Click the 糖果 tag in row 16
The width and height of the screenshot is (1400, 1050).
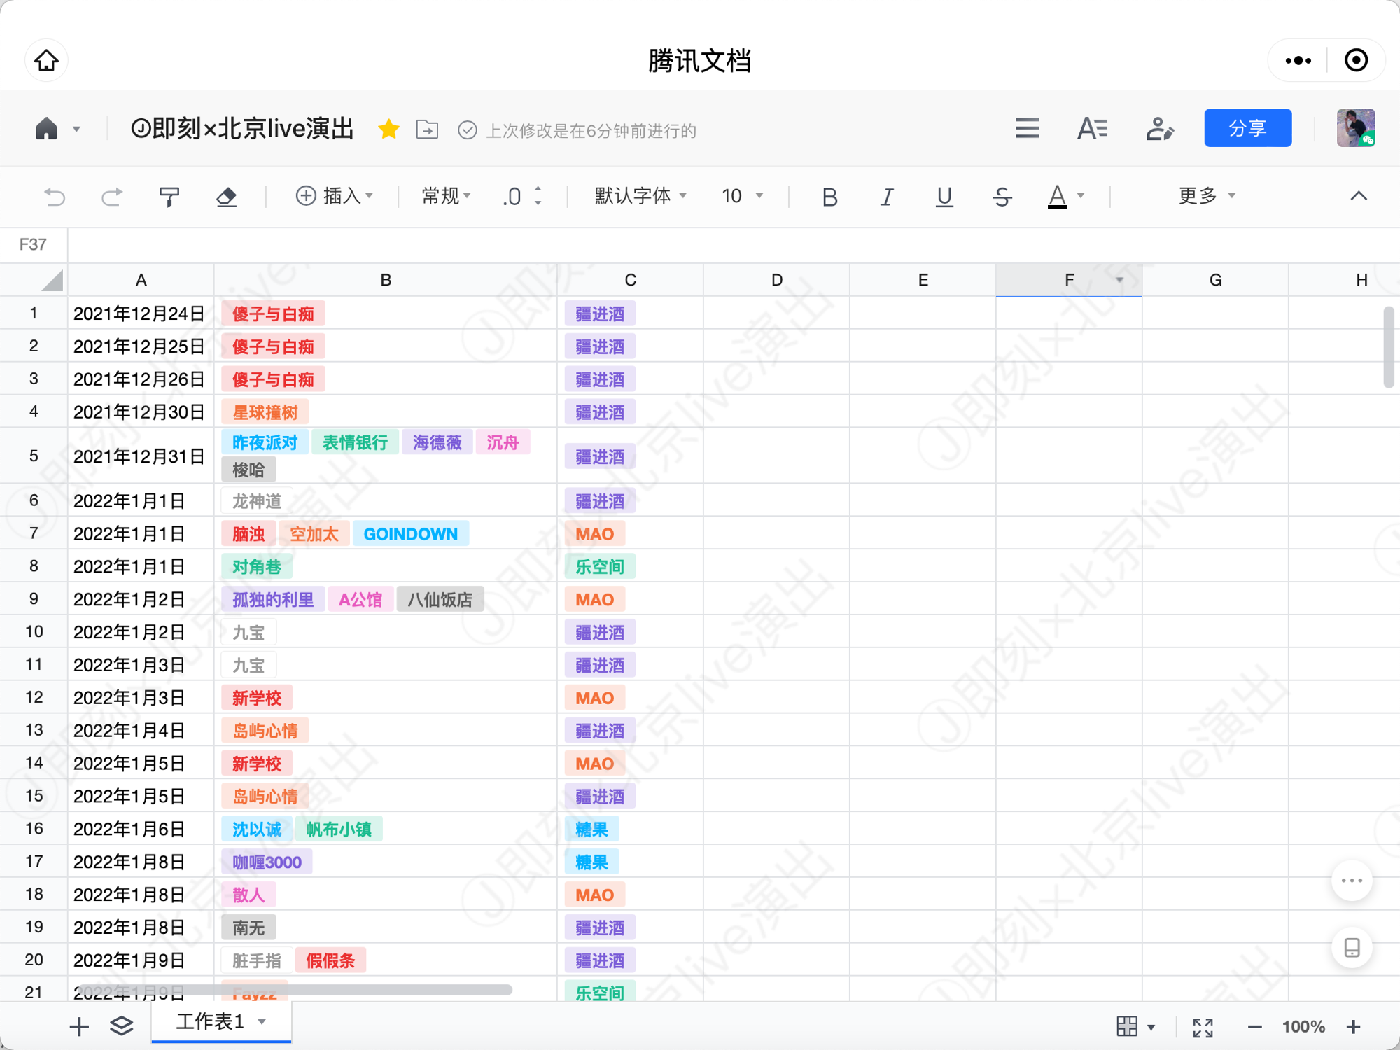click(x=591, y=829)
